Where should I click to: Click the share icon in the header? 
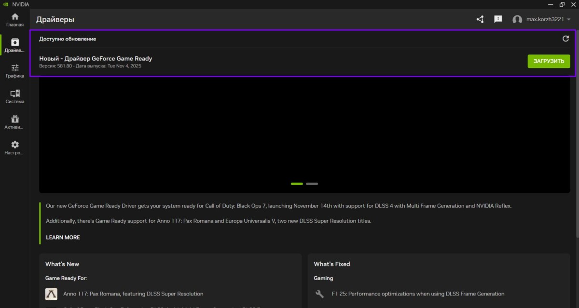[x=480, y=19]
